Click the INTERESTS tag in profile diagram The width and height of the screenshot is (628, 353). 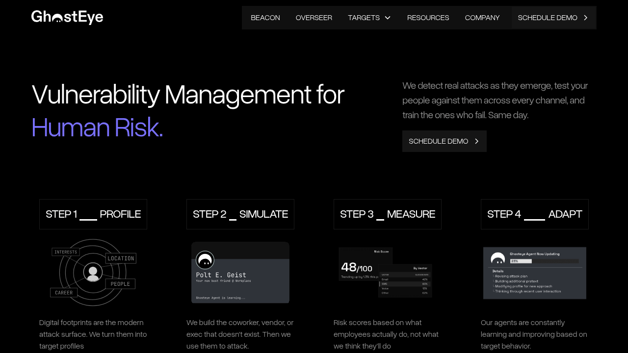pos(66,252)
